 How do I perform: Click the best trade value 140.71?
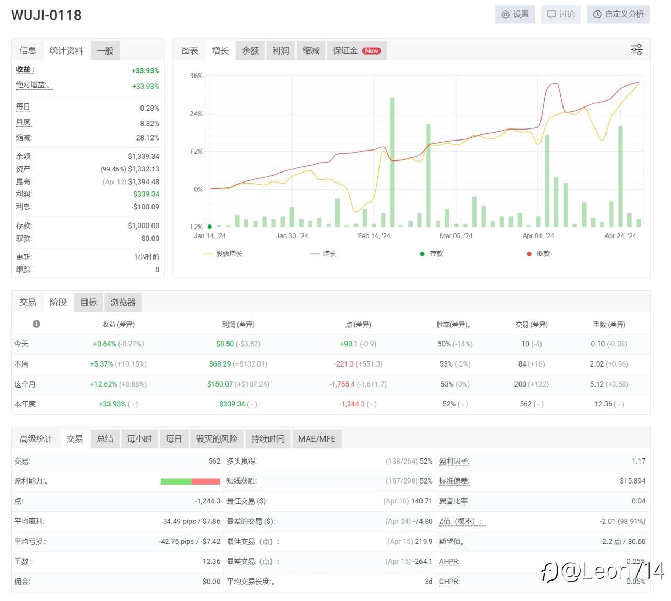(x=421, y=501)
